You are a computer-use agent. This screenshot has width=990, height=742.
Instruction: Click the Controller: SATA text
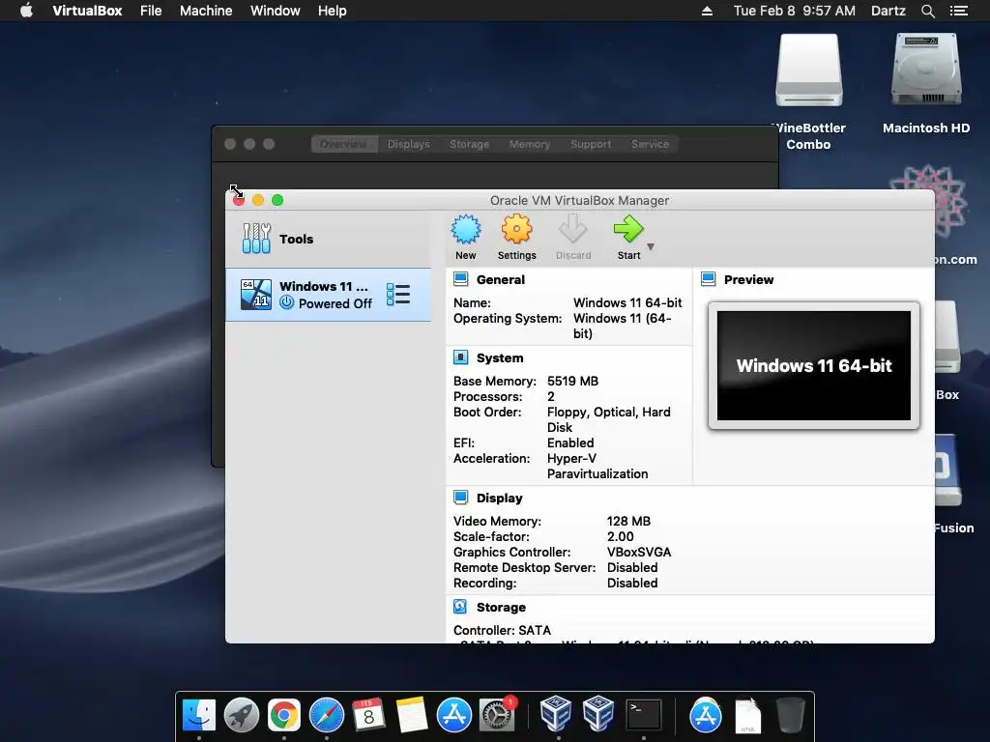tap(502, 630)
